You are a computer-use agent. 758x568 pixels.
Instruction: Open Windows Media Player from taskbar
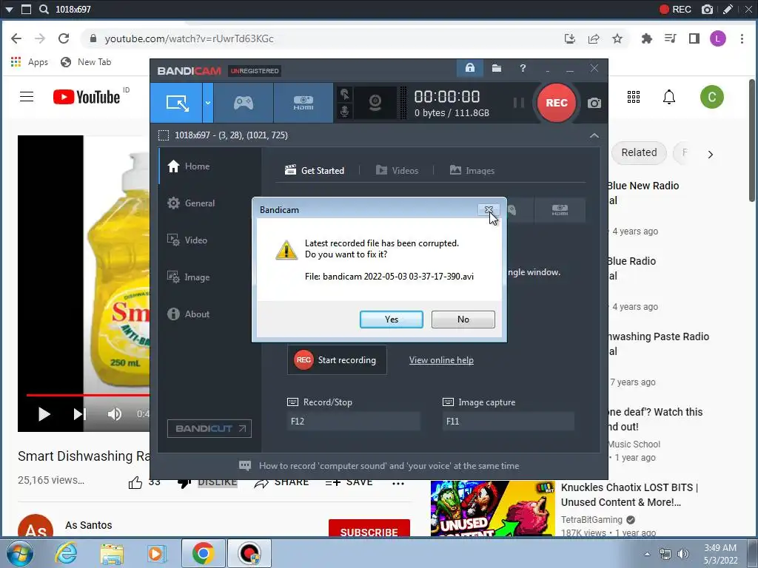tap(156, 553)
